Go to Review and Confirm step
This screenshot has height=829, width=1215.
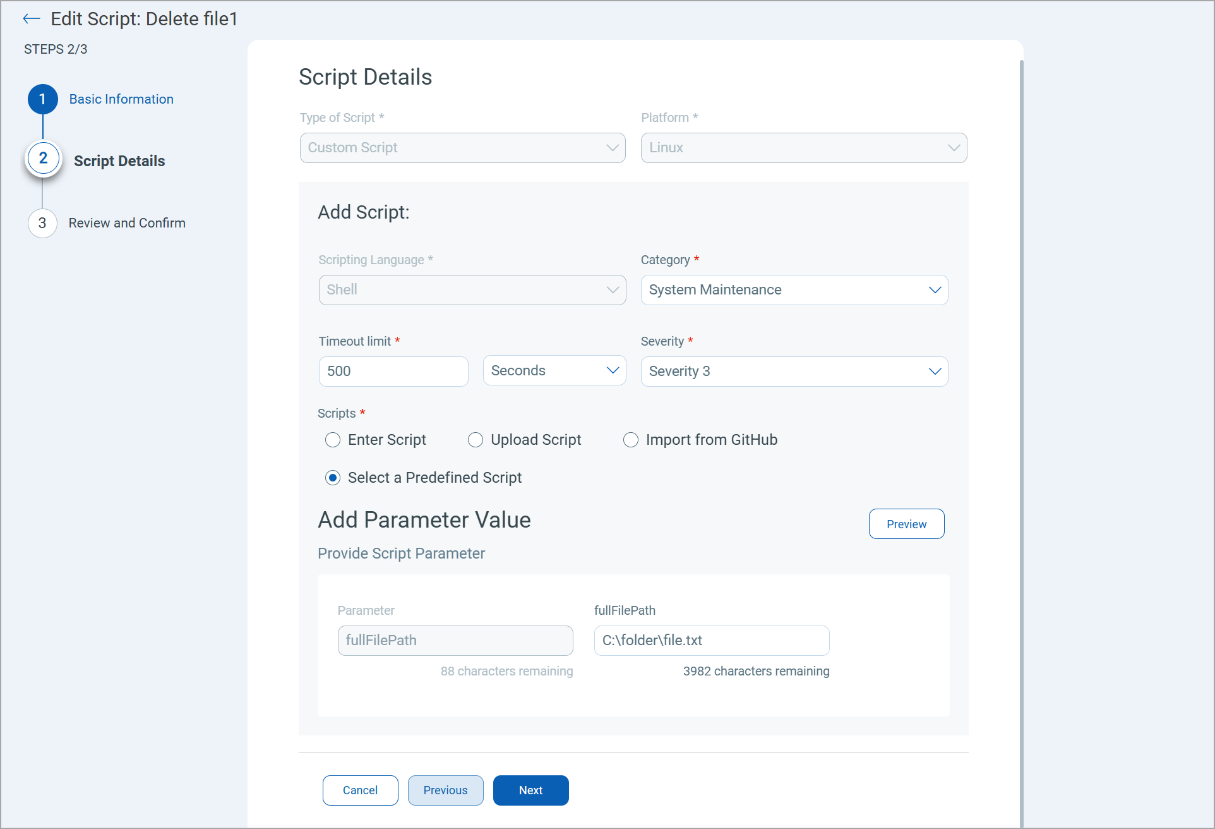pyautogui.click(x=127, y=223)
